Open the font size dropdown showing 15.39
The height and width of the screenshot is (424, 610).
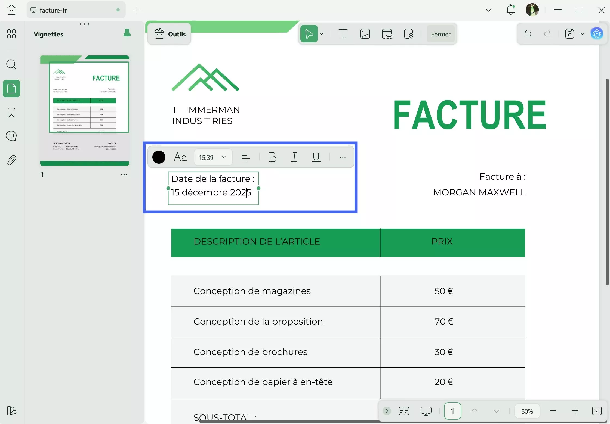click(213, 157)
